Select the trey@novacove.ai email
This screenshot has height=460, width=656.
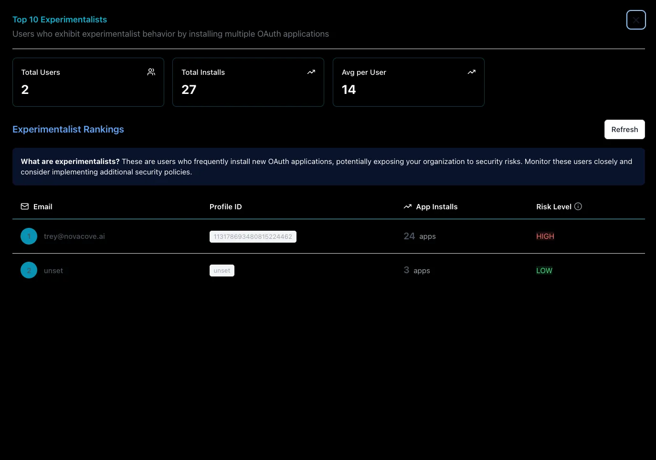74,236
